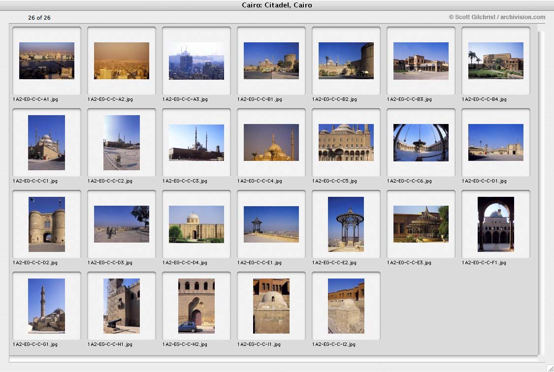Select the caption text 1A2-EG-C-C-B4.jpg
The width and height of the screenshot is (554, 372).
485,99
